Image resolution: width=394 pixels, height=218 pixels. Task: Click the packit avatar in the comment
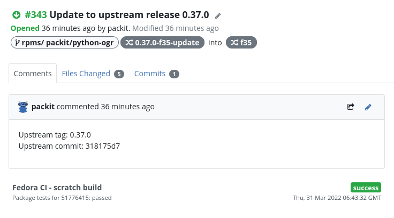[23, 107]
